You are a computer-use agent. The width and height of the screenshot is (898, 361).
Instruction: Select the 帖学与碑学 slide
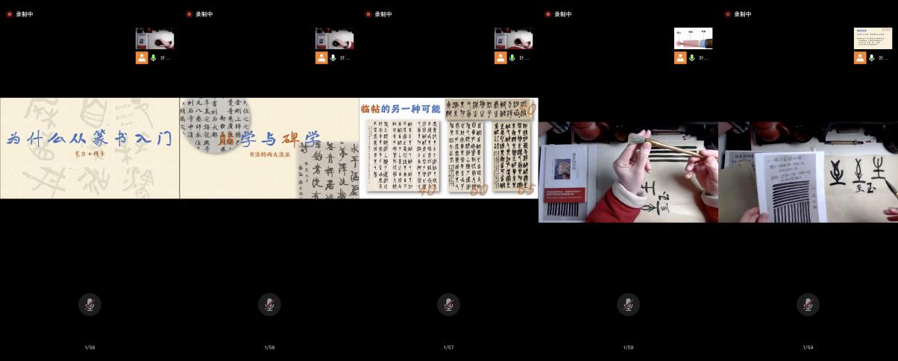pos(269,148)
